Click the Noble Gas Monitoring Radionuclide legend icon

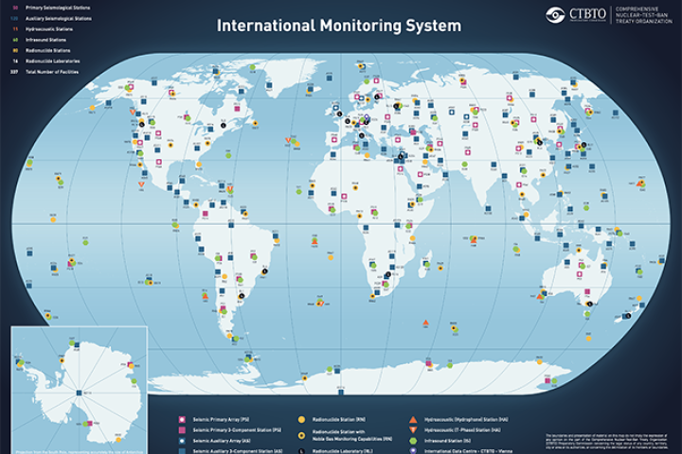click(301, 435)
